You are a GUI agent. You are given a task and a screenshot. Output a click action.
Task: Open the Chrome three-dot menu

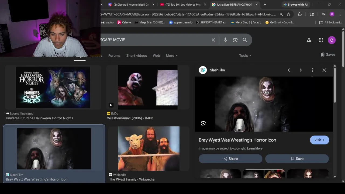pyautogui.click(x=340, y=14)
